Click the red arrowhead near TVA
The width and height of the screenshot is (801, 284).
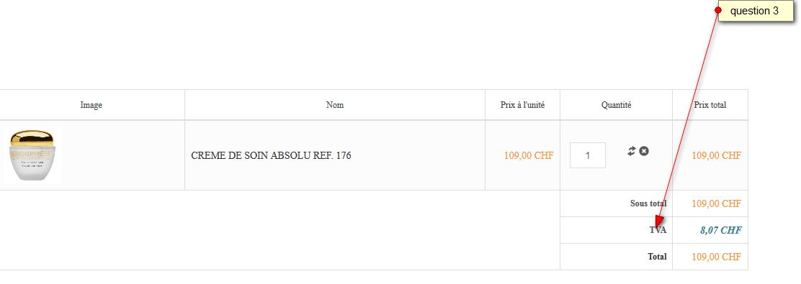click(x=659, y=221)
